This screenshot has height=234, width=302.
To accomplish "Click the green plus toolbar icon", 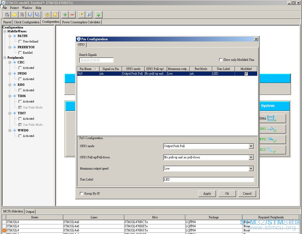I will tap(65, 15).
